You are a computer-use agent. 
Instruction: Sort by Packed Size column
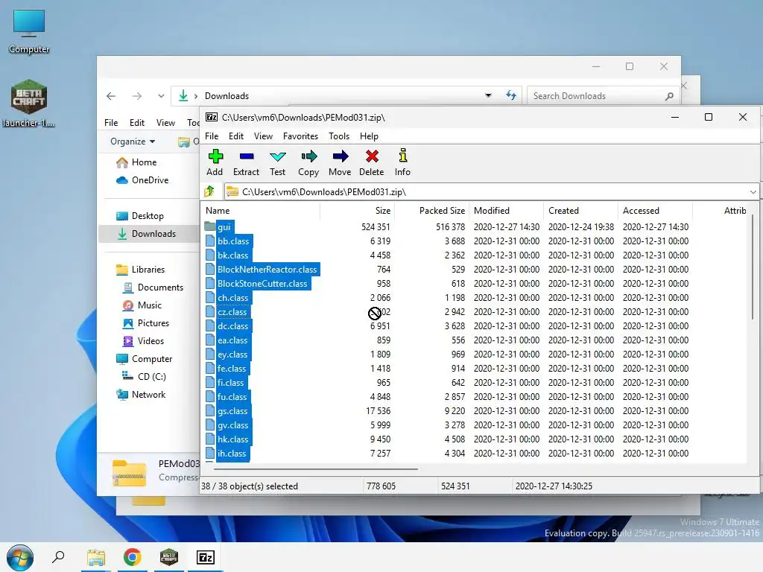pos(432,211)
